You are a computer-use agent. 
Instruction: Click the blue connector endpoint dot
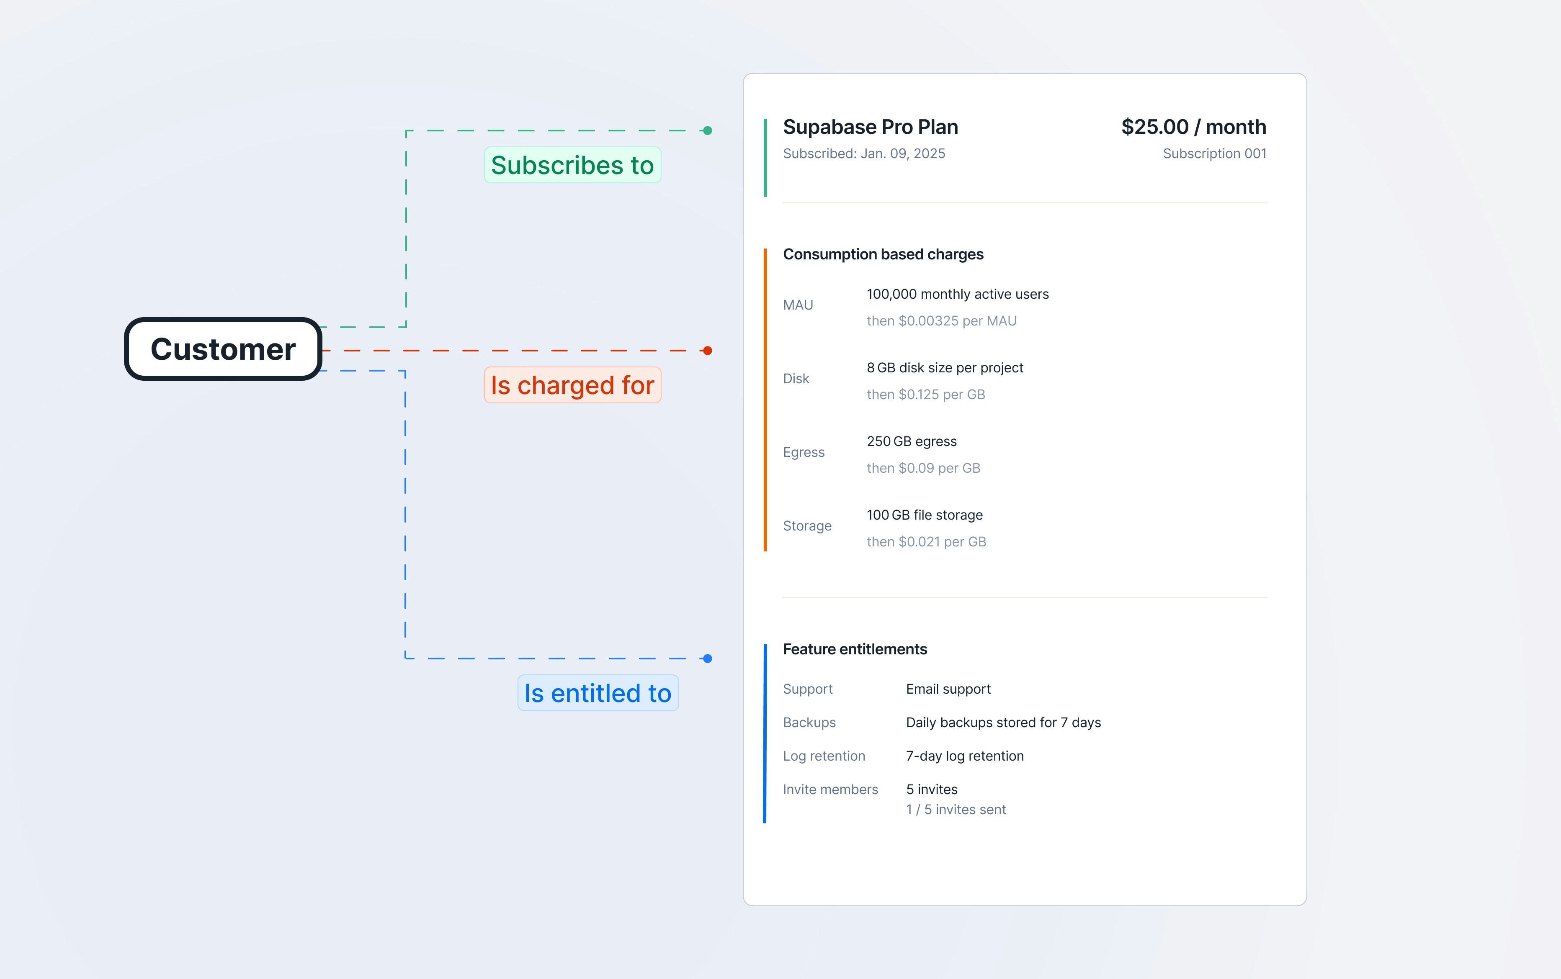708,659
